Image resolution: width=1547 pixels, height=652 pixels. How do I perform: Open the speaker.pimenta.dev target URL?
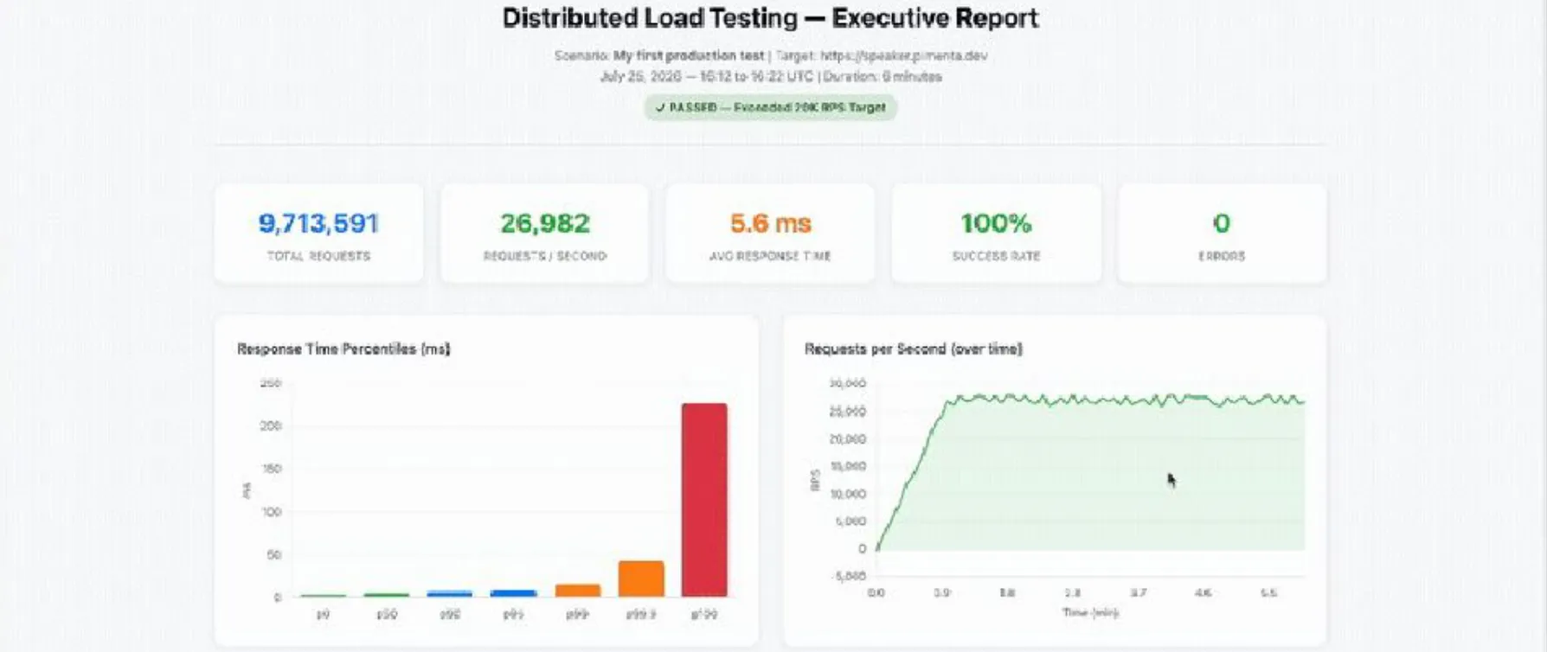click(903, 55)
